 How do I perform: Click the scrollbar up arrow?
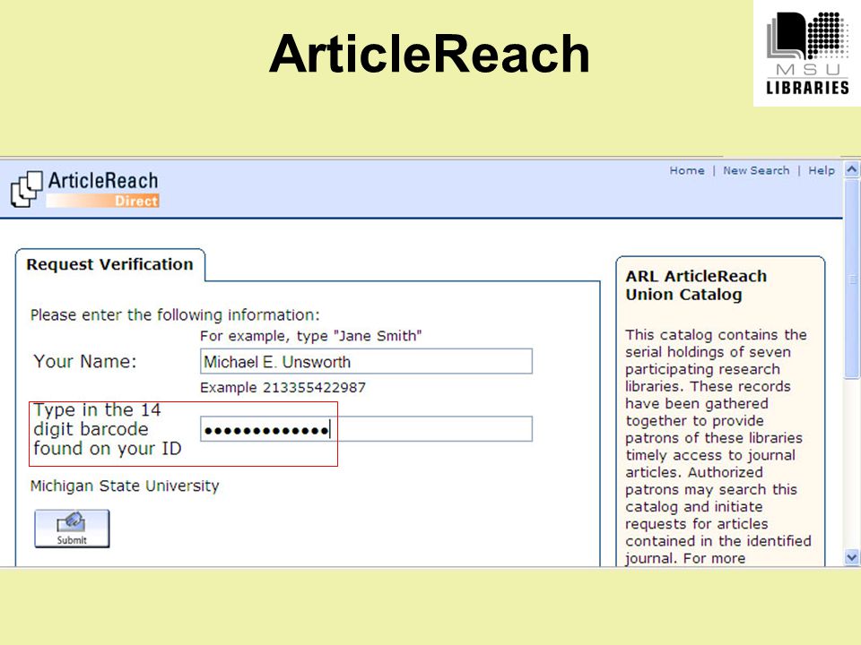(852, 169)
